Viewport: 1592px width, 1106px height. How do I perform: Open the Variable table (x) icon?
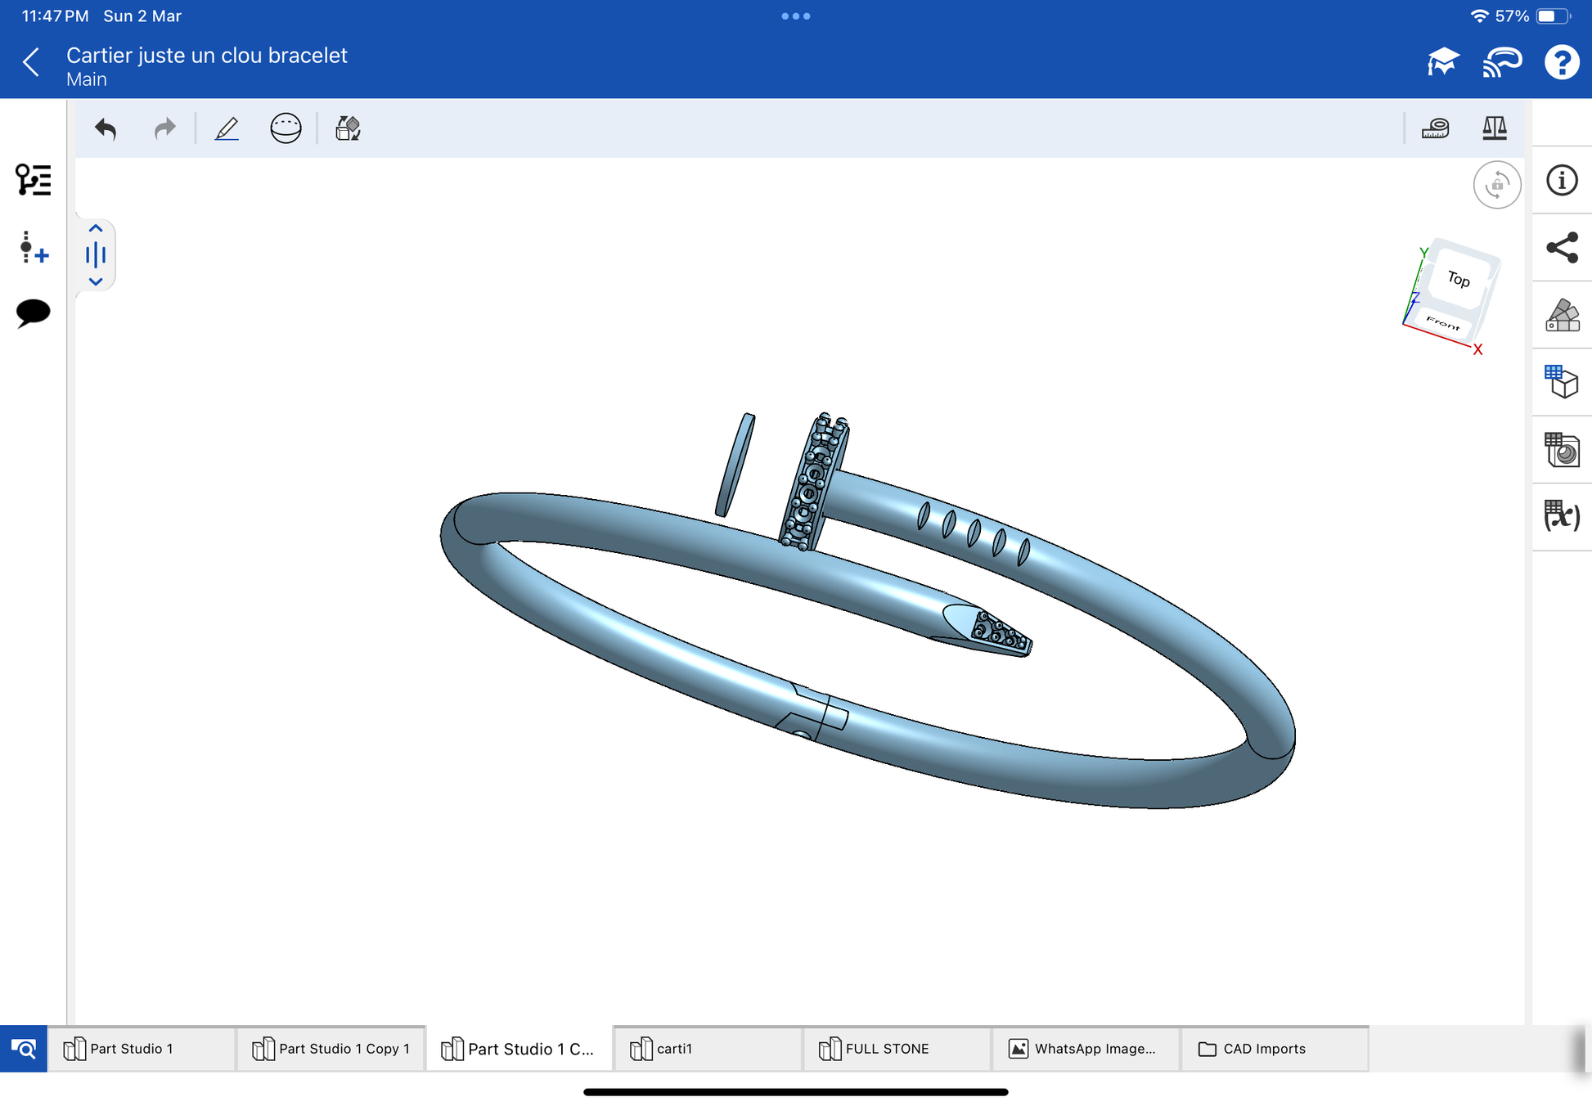click(x=1561, y=516)
